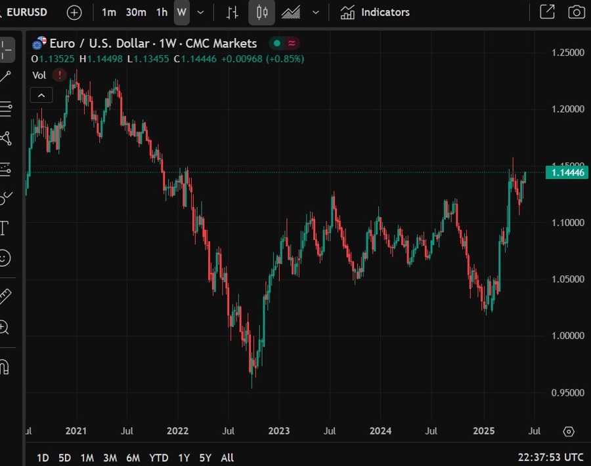The image size is (591, 466).
Task: Open the chart in a new window
Action: pos(546,12)
